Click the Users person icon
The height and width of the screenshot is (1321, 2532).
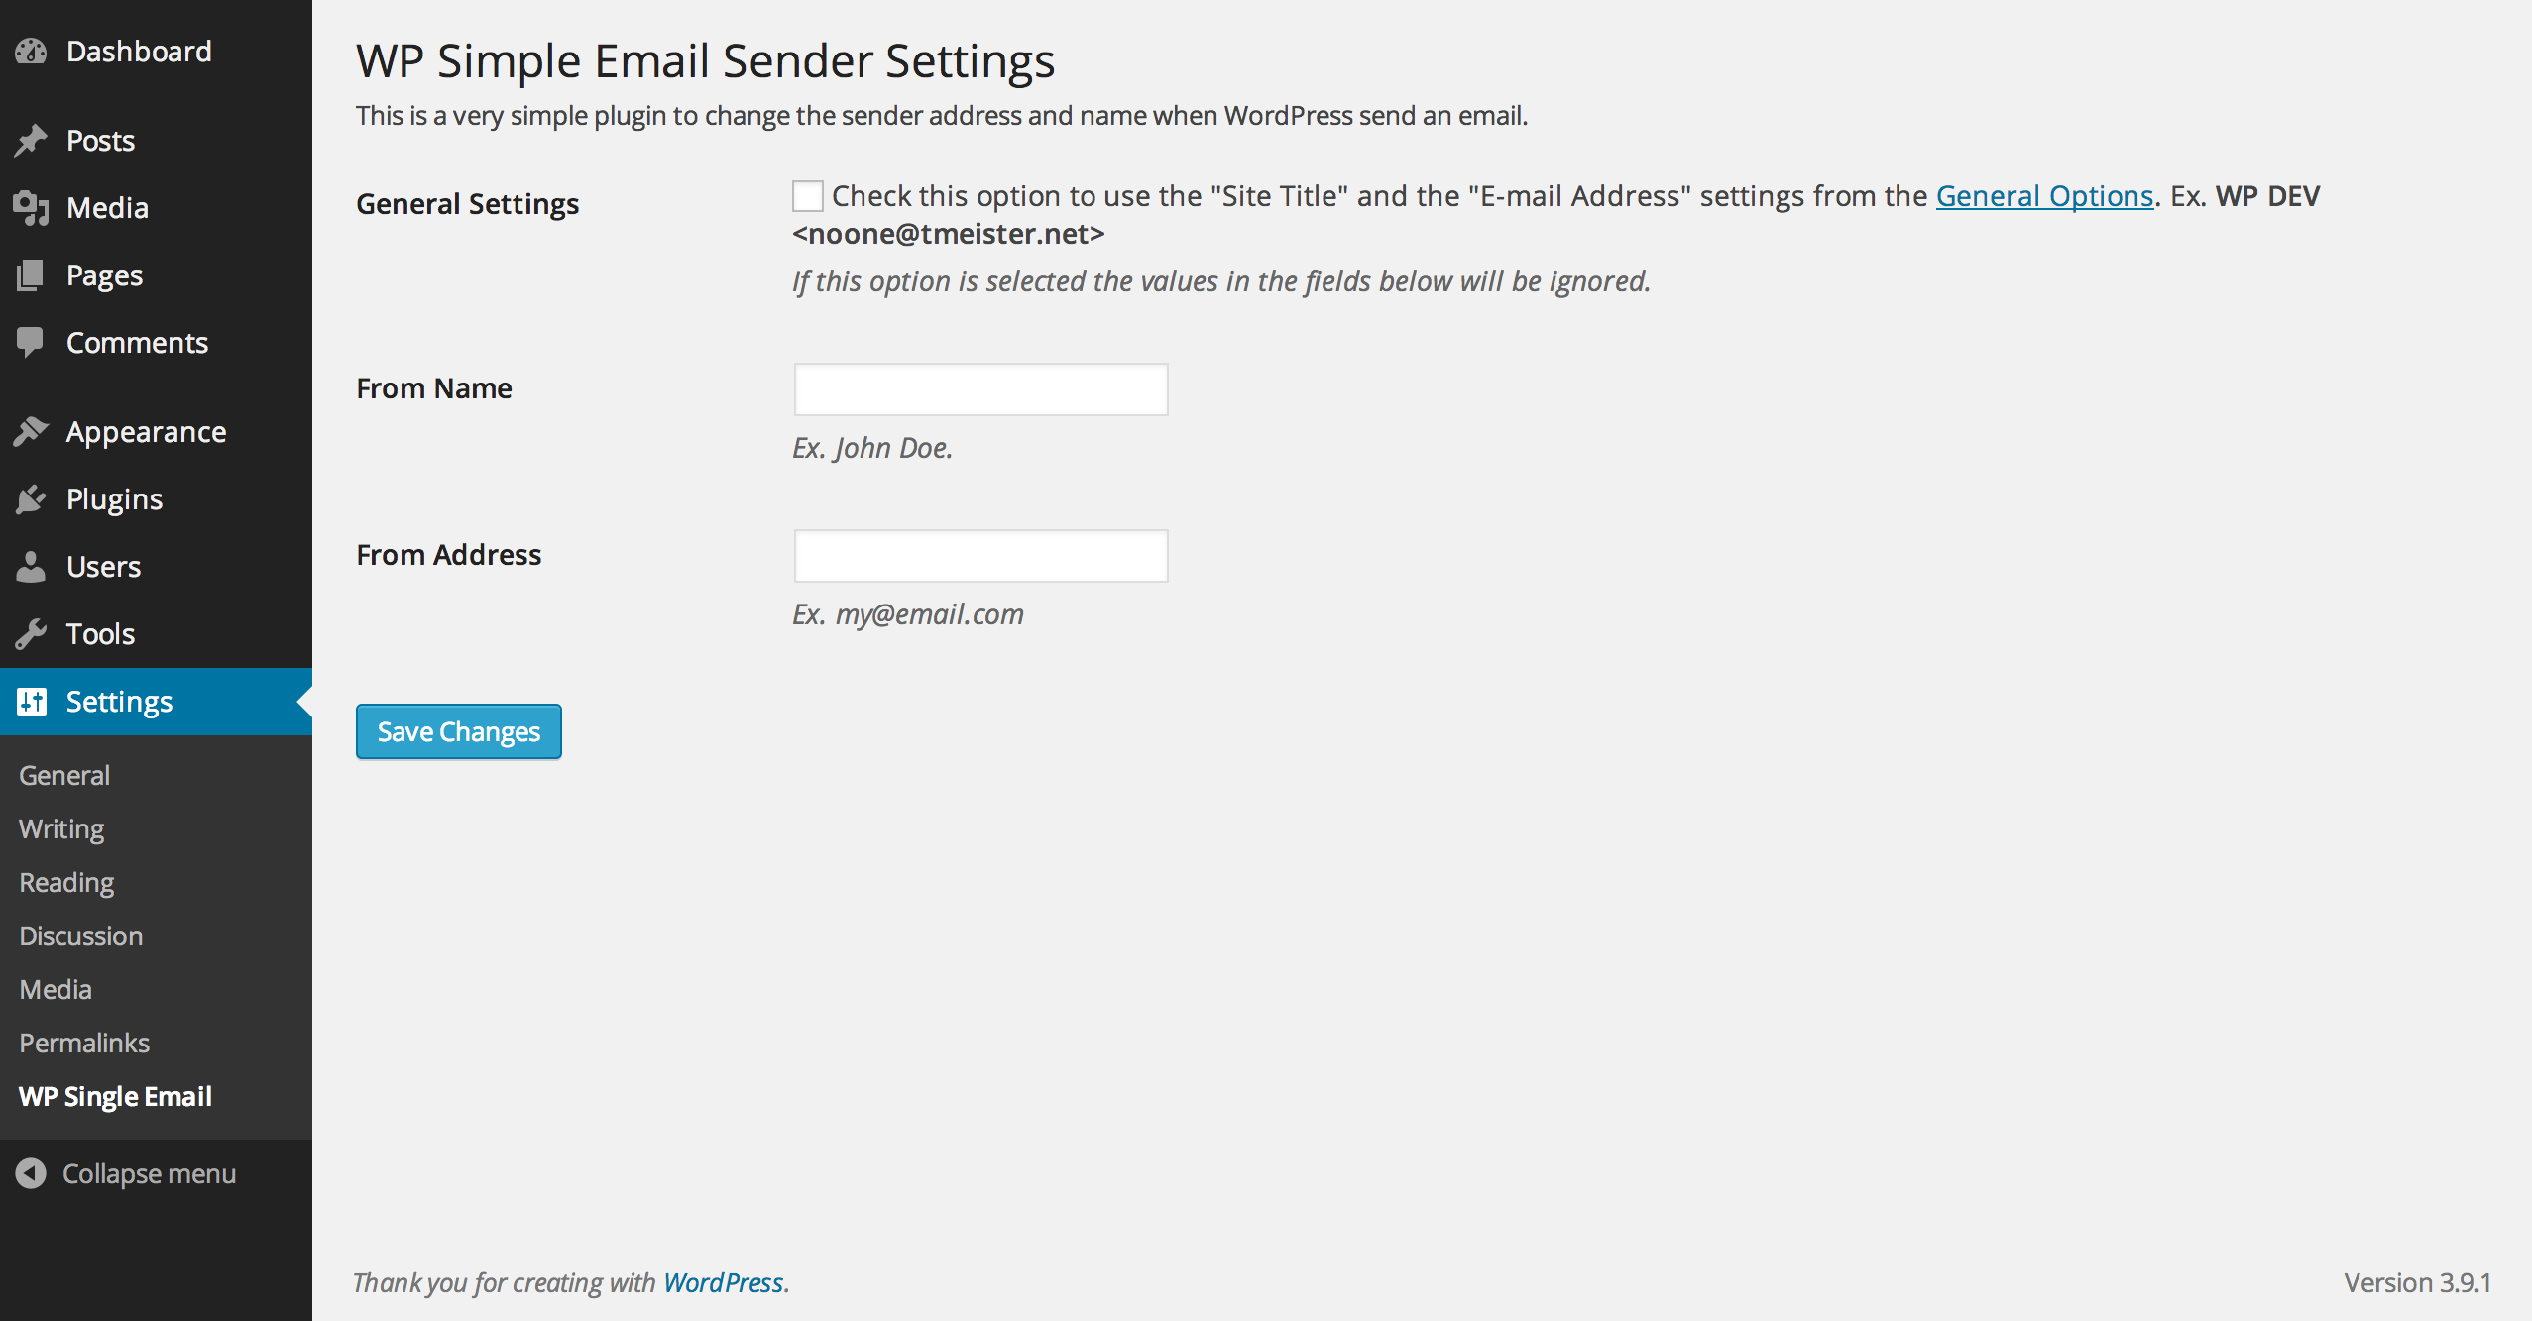31,567
